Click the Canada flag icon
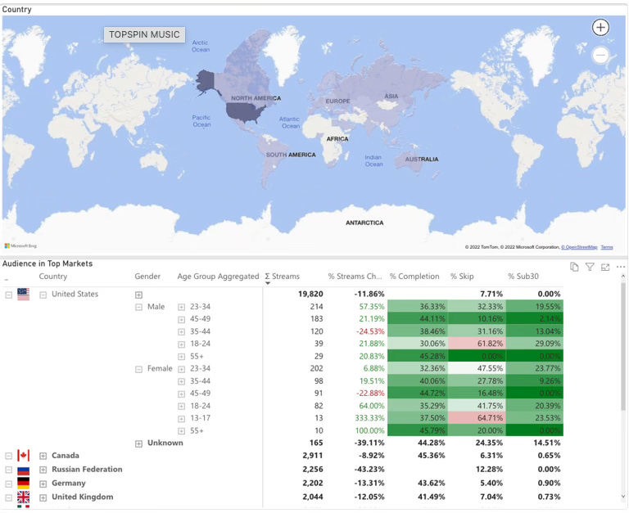The width and height of the screenshot is (629, 513). (23, 456)
